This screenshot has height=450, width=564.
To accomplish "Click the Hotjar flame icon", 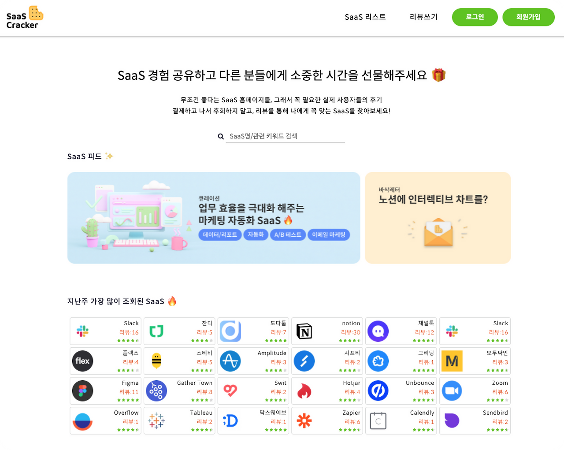I will (x=304, y=391).
